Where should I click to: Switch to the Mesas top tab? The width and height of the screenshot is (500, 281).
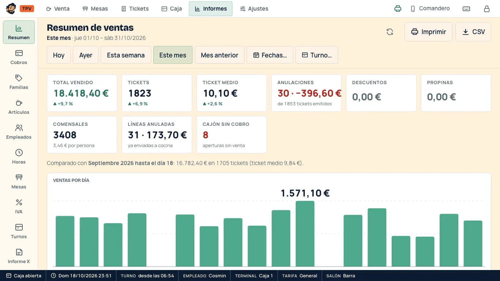[95, 9]
